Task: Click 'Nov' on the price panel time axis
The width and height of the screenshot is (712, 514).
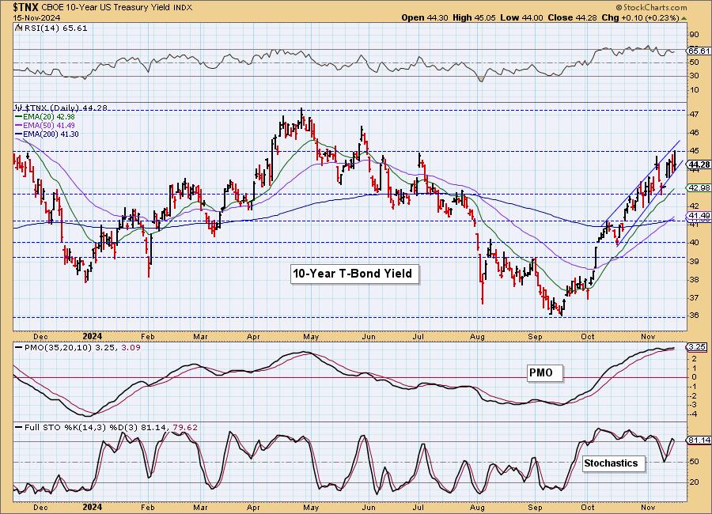Action: (648, 336)
